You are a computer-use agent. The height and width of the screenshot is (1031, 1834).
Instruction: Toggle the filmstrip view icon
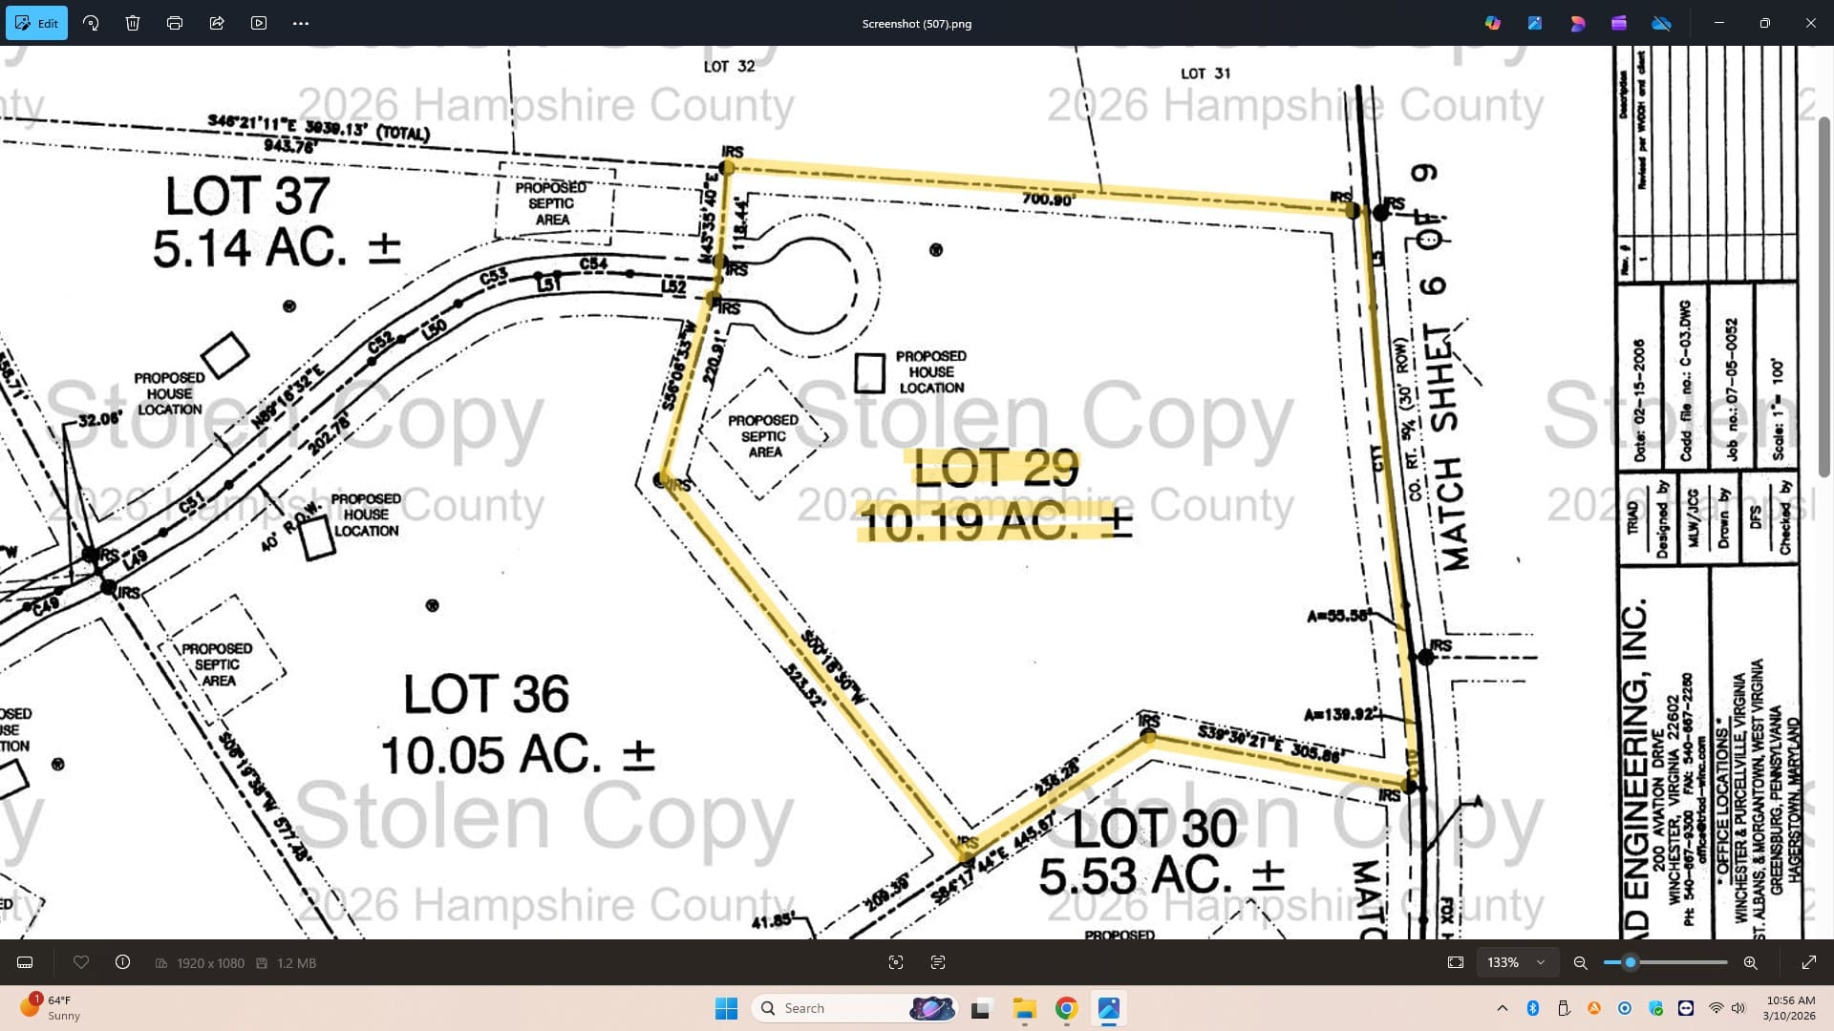25,962
